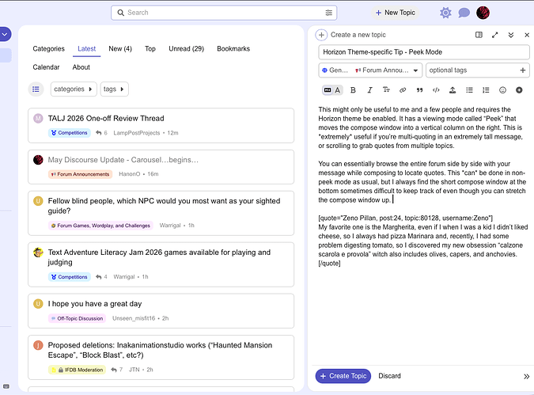
Task: Close the composer panel
Action: pyautogui.click(x=527, y=35)
